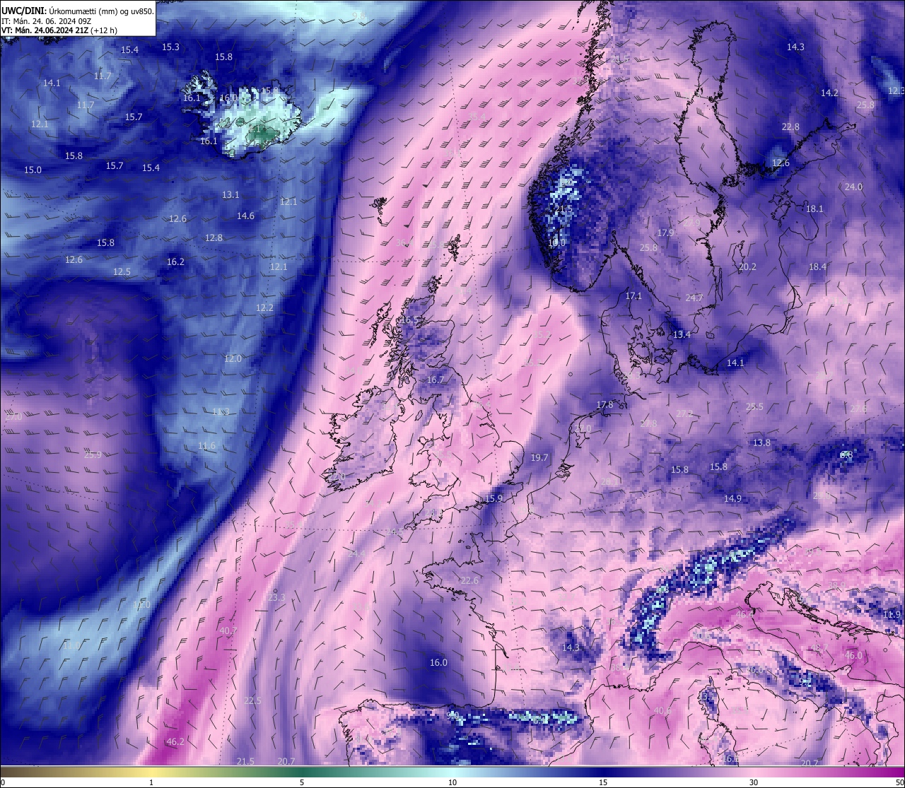Click the 22.8 value label
The image size is (905, 788).
[x=790, y=127]
